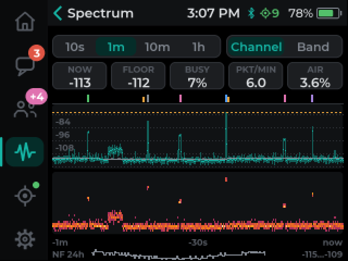Image resolution: width=348 pixels, height=261 pixels.
Task: Select the 1m time window
Action: [x=116, y=47]
